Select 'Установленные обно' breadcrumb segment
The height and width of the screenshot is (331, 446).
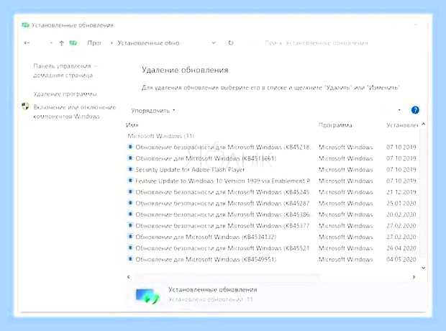pos(148,43)
